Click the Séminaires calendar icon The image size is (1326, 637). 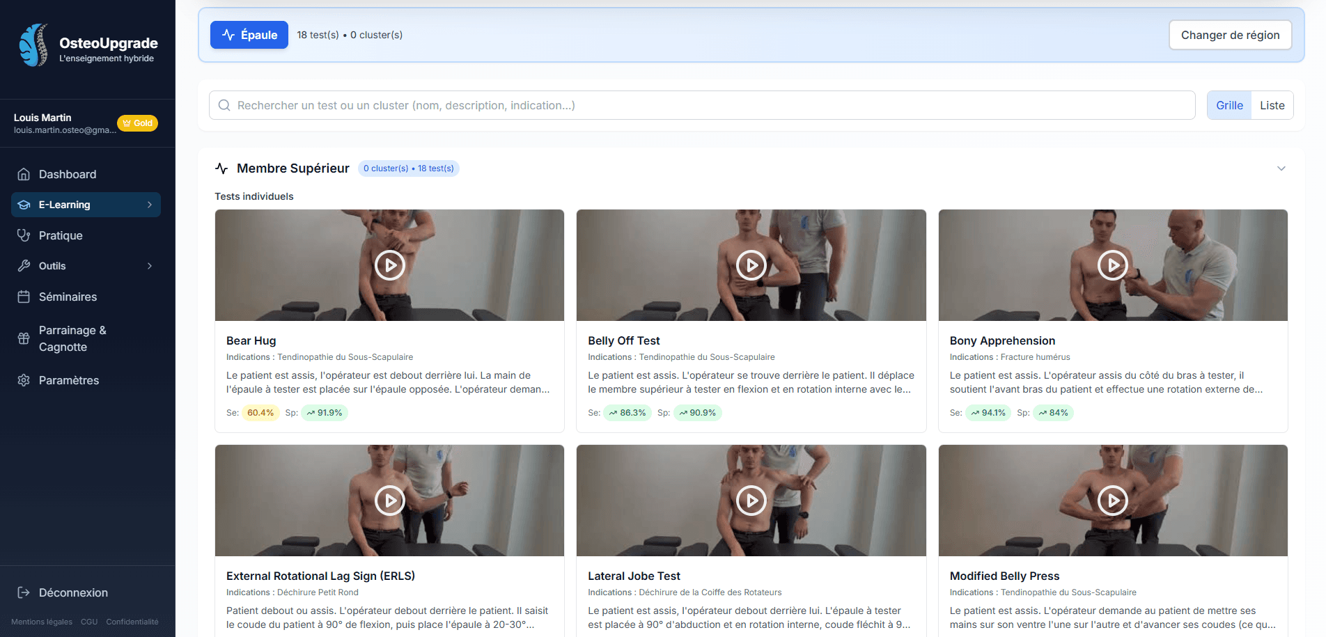click(x=24, y=297)
